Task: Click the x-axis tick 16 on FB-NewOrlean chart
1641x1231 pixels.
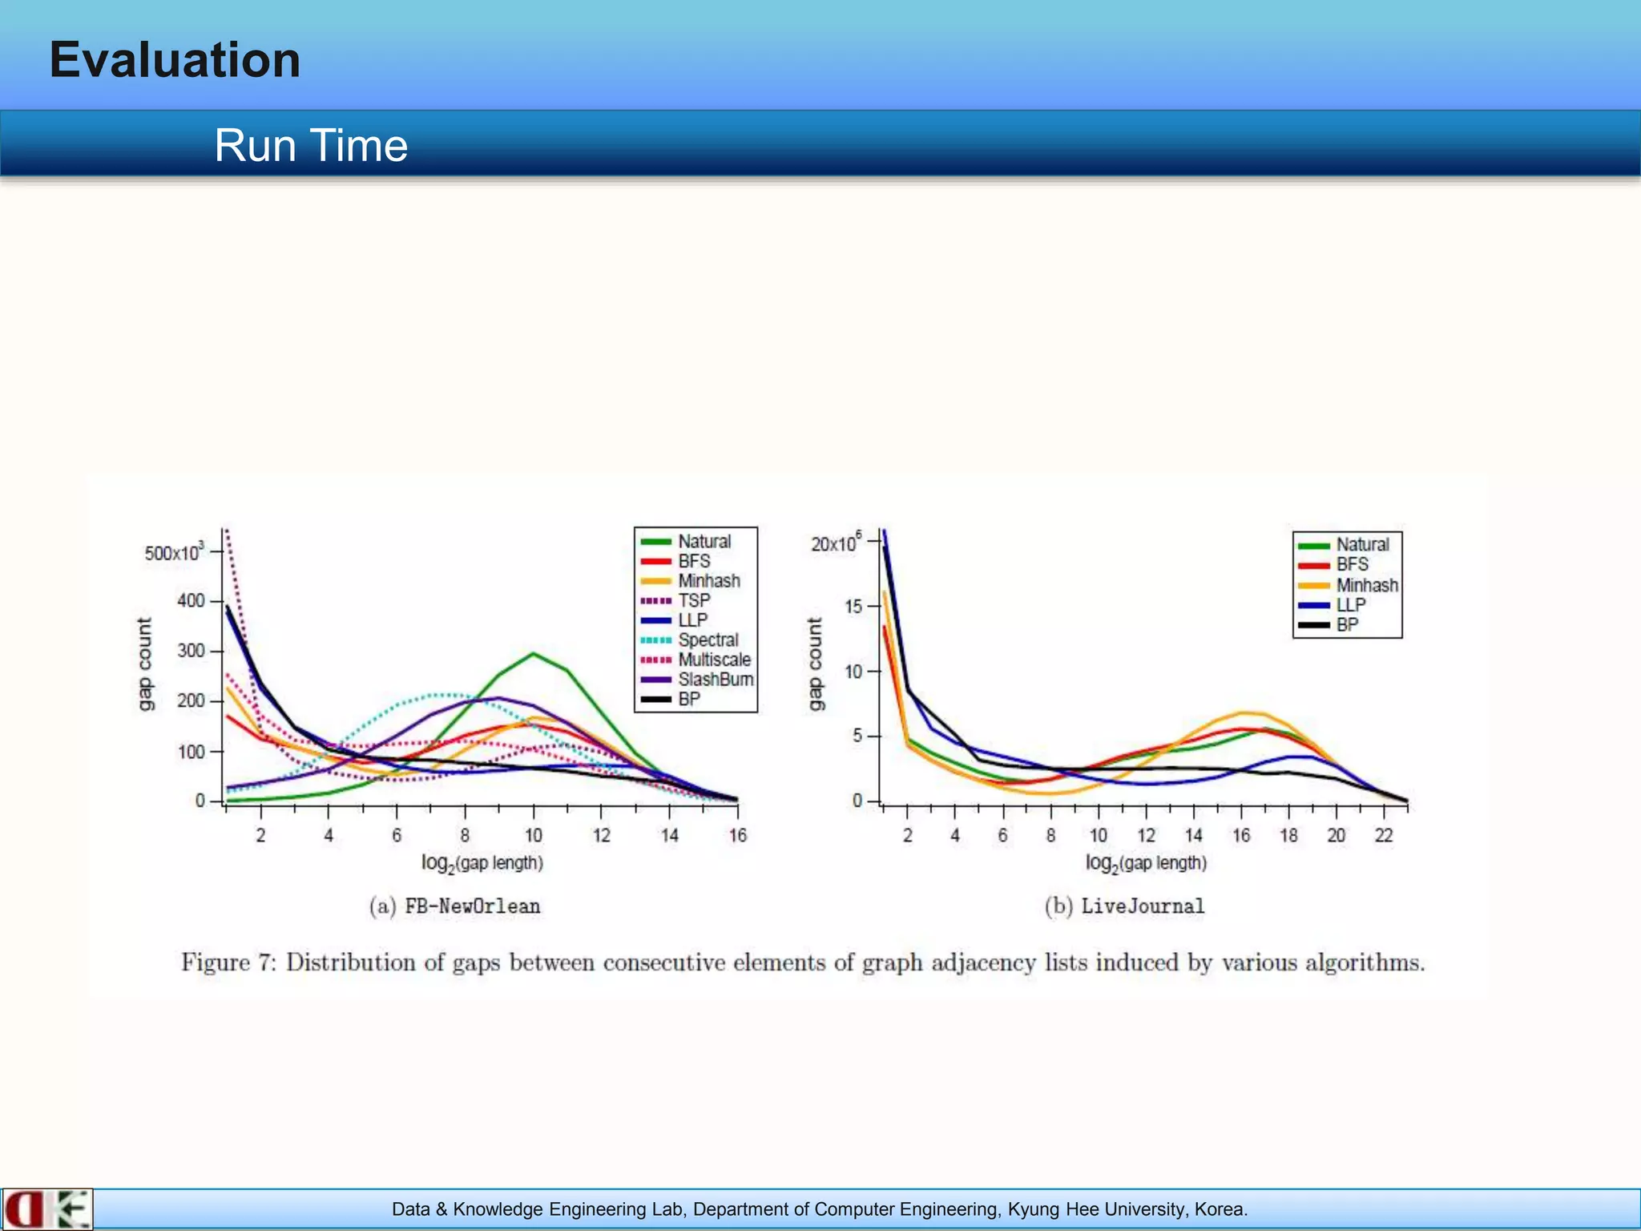Action: [x=738, y=836]
